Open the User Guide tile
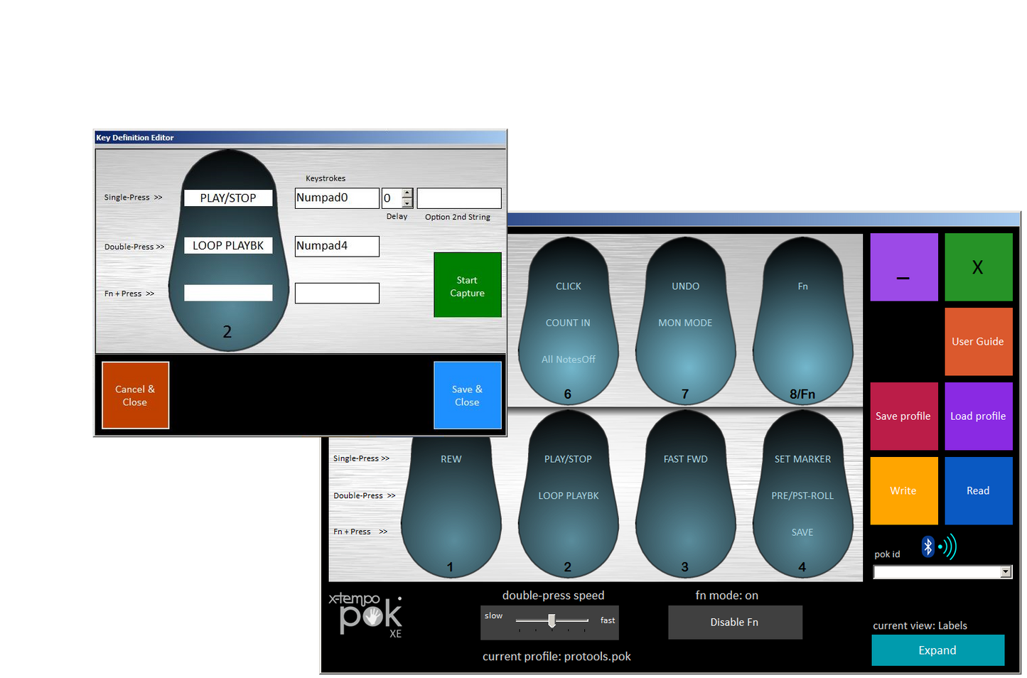The image size is (1027, 678). [x=978, y=341]
